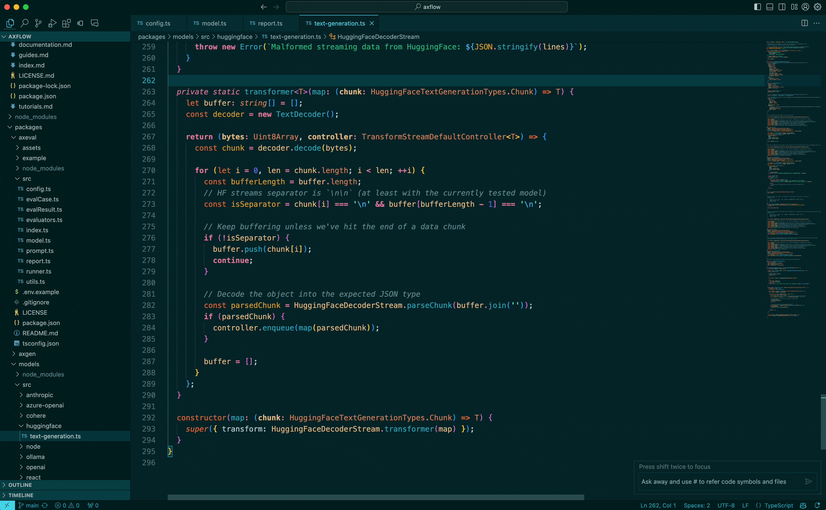
Task: Open the Extensions view
Action: (67, 23)
